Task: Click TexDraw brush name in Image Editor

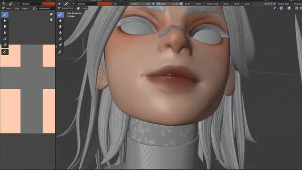Action: click(31, 4)
